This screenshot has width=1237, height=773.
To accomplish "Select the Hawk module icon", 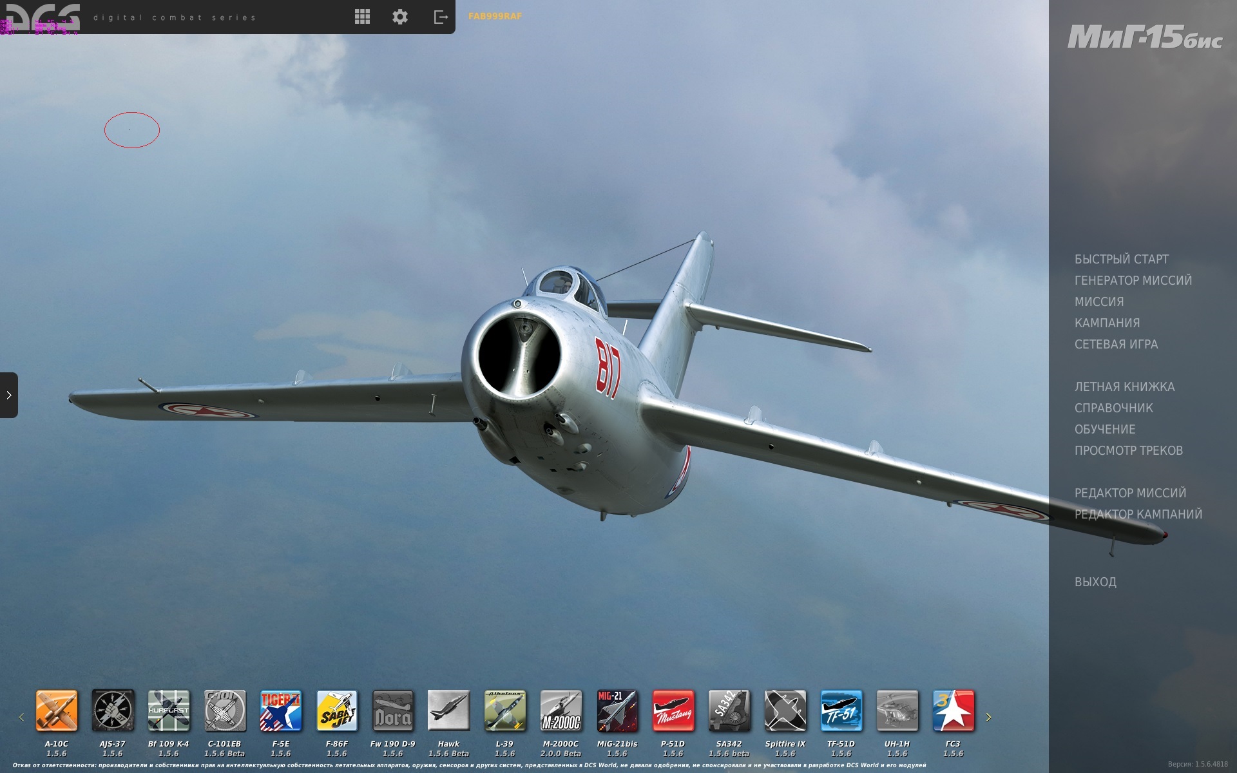I will click(x=449, y=711).
